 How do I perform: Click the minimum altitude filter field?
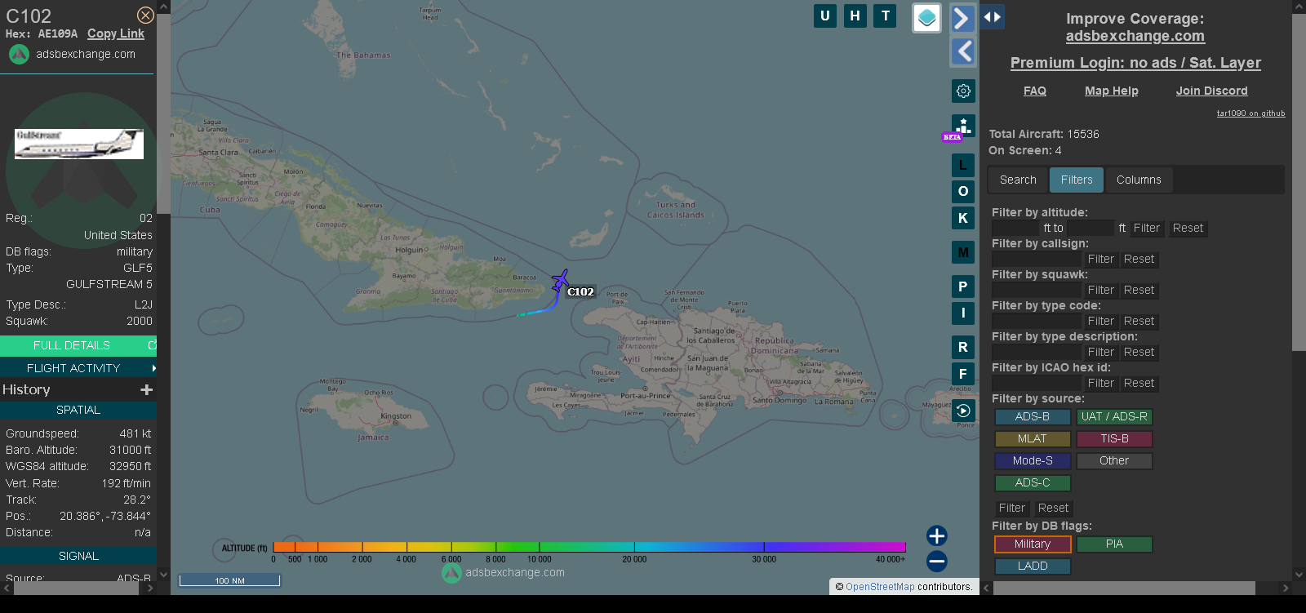pyautogui.click(x=1016, y=228)
